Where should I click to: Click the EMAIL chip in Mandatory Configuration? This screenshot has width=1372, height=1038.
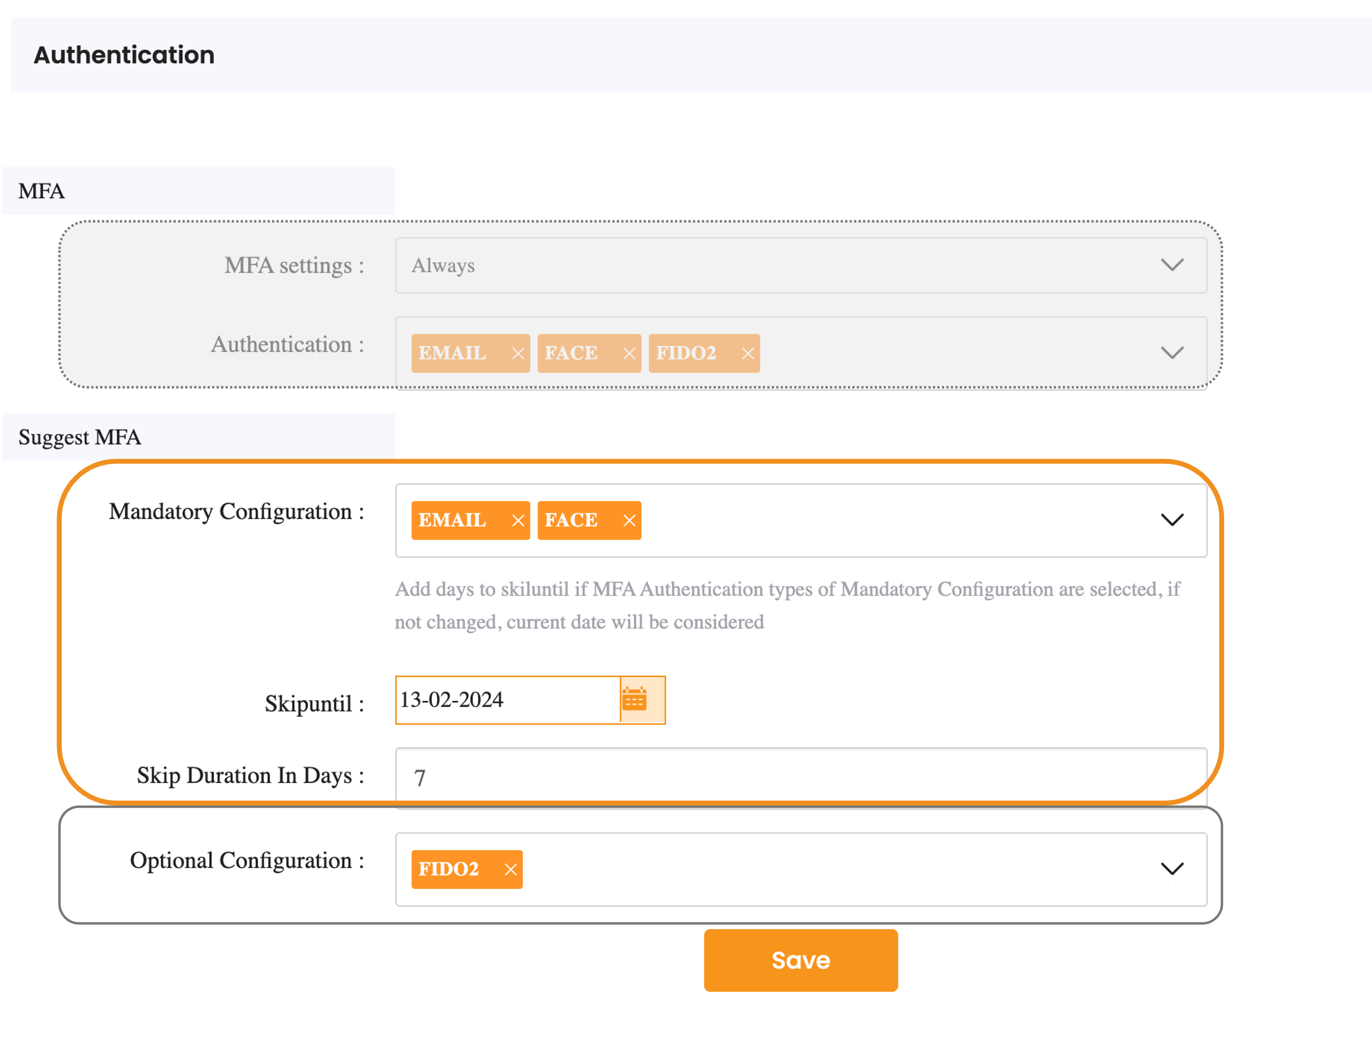click(x=453, y=520)
